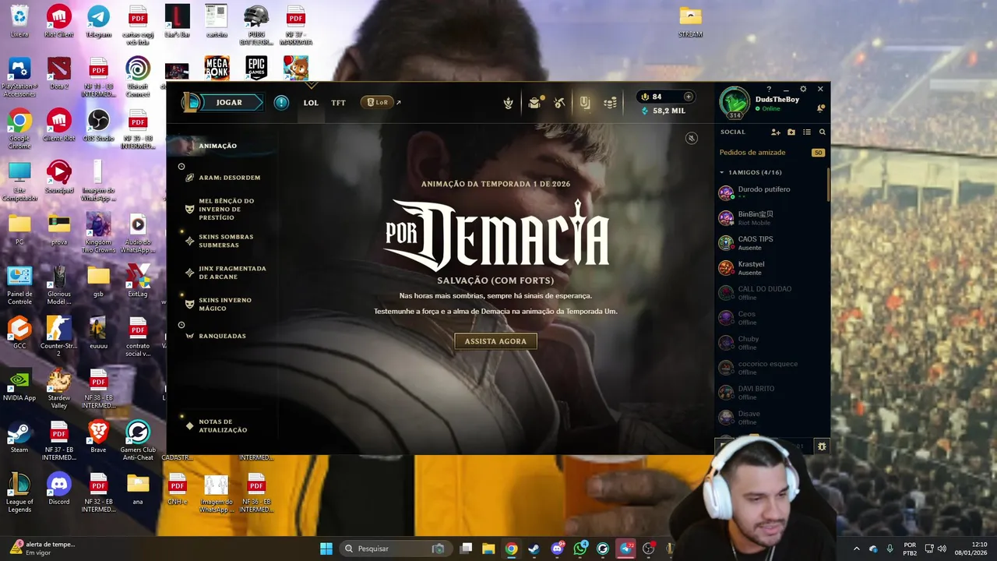Screen dimensions: 997x561
Task: Search friends with the magnifier icon
Action: (822, 132)
